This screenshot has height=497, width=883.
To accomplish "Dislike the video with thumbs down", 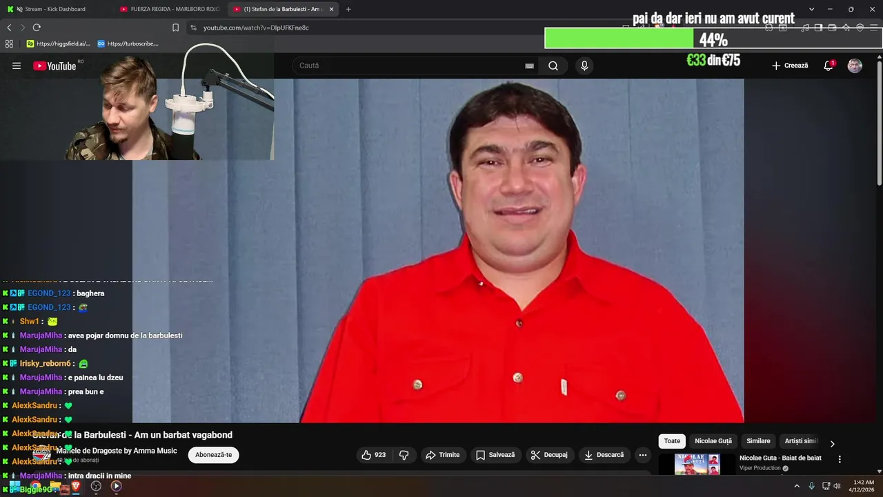I will coord(404,455).
